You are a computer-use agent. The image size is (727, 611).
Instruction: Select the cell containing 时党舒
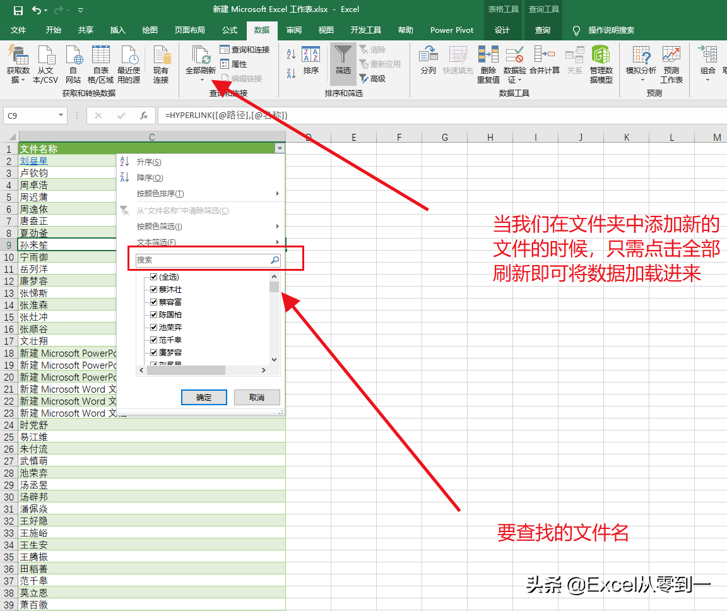coord(151,425)
